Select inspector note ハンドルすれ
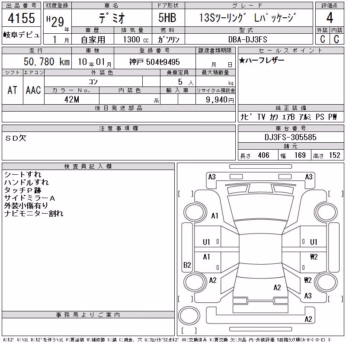The width and height of the screenshot is (346, 346). 26,182
